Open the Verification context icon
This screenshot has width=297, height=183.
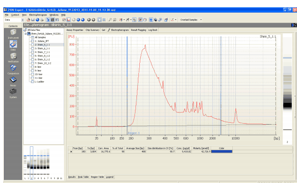pos(13,56)
